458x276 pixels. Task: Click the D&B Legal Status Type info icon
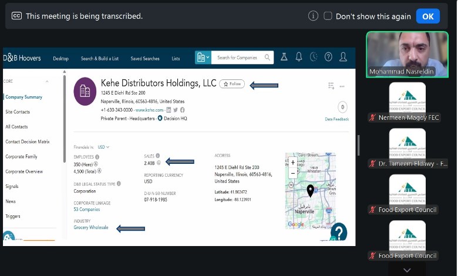point(119,184)
